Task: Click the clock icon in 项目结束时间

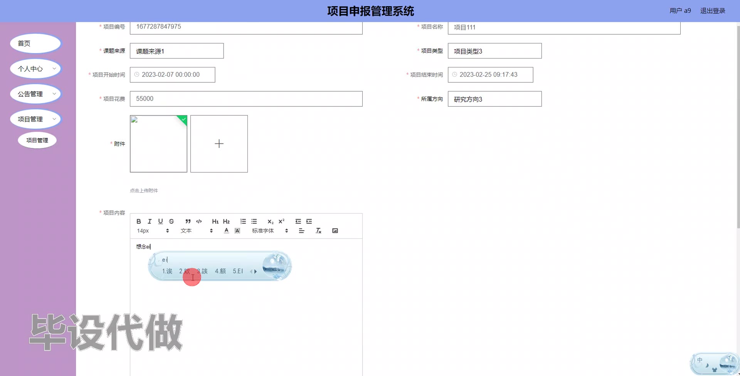Action: [x=454, y=75]
